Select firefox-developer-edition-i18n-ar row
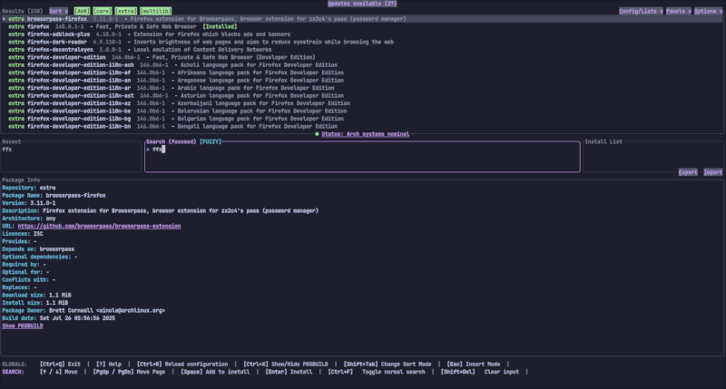Viewport: 726px width, 389px height. coord(362,88)
